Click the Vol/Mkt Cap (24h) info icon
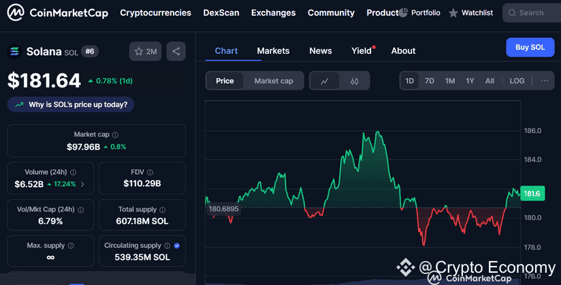Viewport: 561px width, 285px height. [x=81, y=210]
